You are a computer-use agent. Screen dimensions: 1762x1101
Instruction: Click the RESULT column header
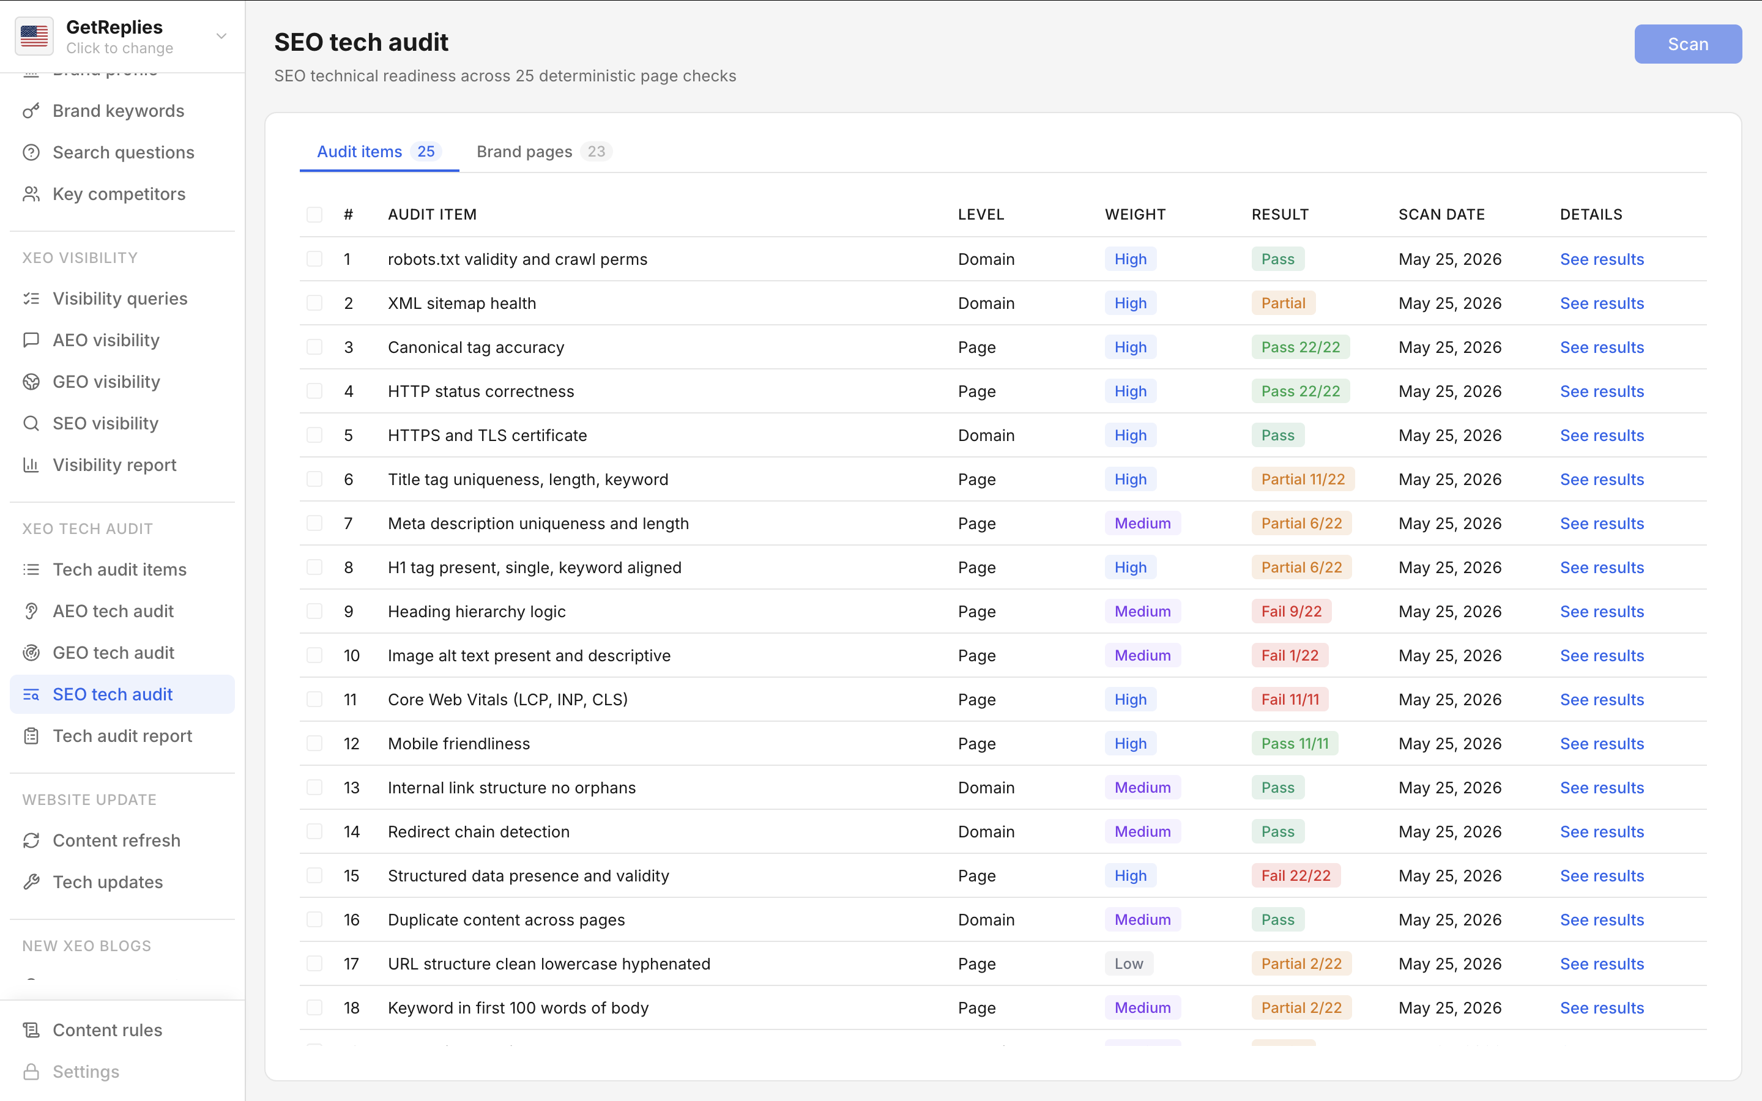click(1280, 214)
